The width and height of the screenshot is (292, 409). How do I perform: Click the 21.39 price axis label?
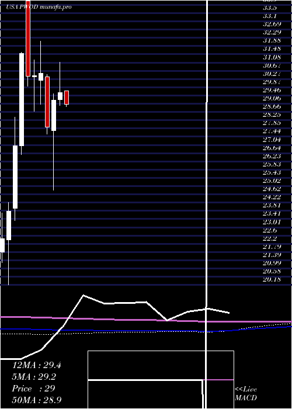272,255
